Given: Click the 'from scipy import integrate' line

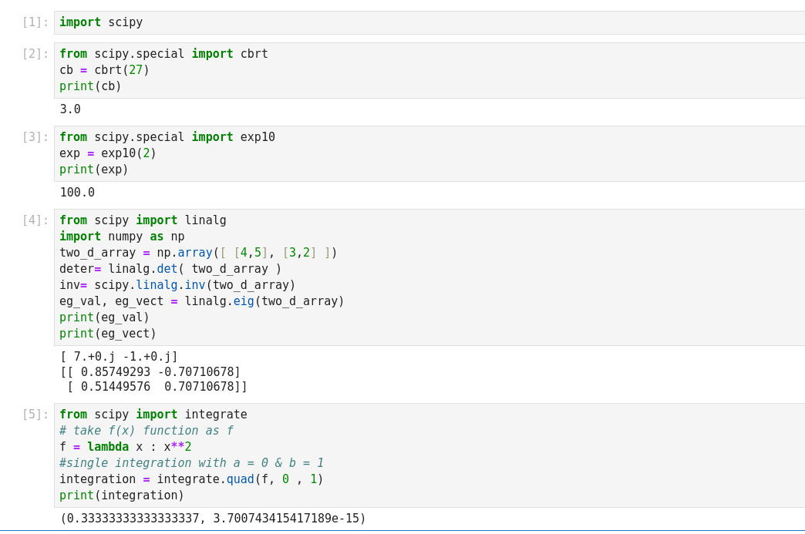Looking at the screenshot, I should [153, 415].
